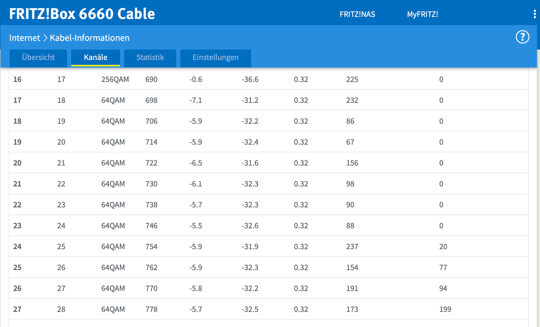Open the MyFRITZ! link
Viewport: 540px width, 327px height.
coord(422,15)
